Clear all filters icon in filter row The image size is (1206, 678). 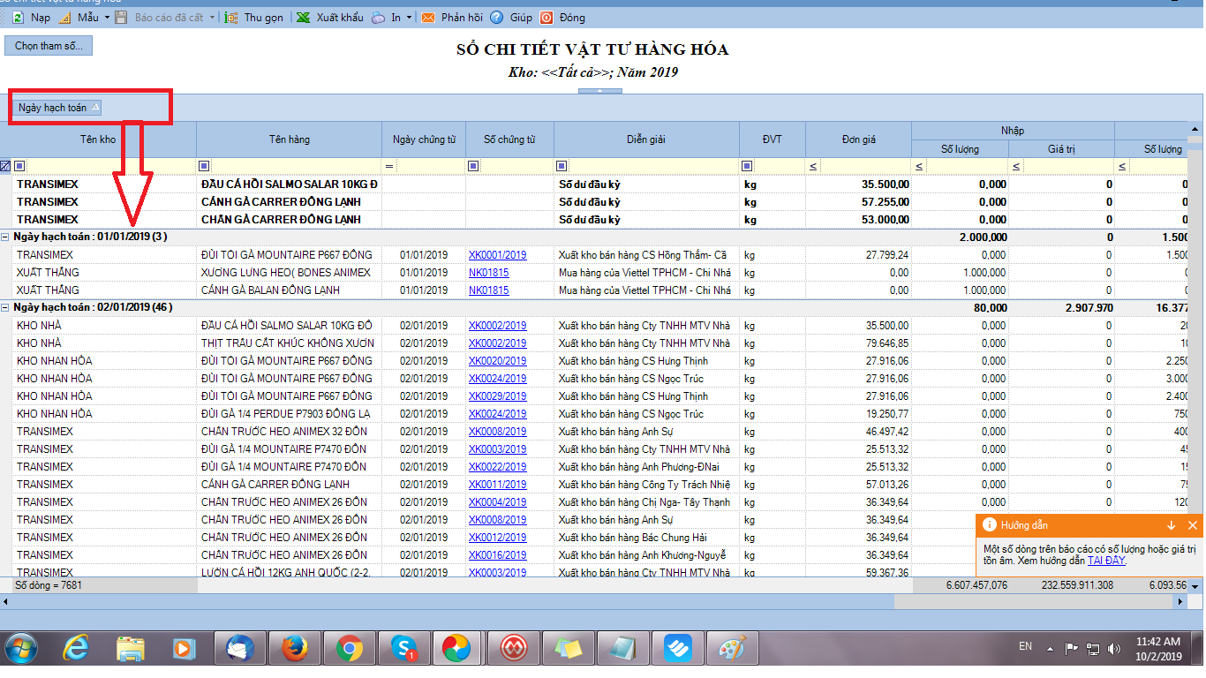click(x=5, y=165)
